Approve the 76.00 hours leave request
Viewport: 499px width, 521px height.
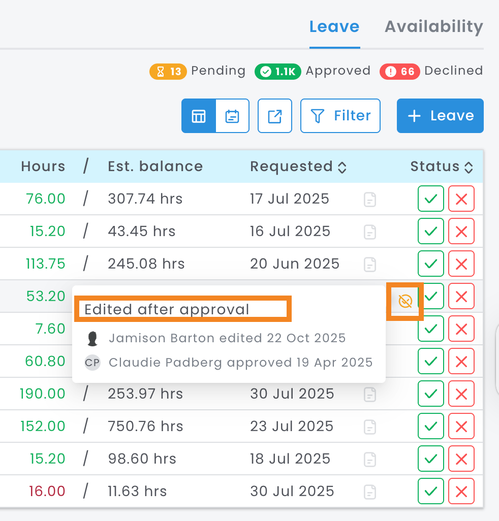coord(430,199)
